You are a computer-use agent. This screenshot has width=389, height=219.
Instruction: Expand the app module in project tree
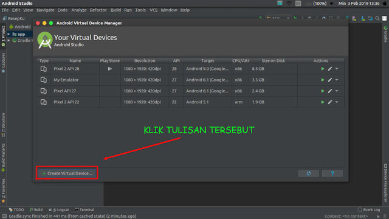[9, 34]
